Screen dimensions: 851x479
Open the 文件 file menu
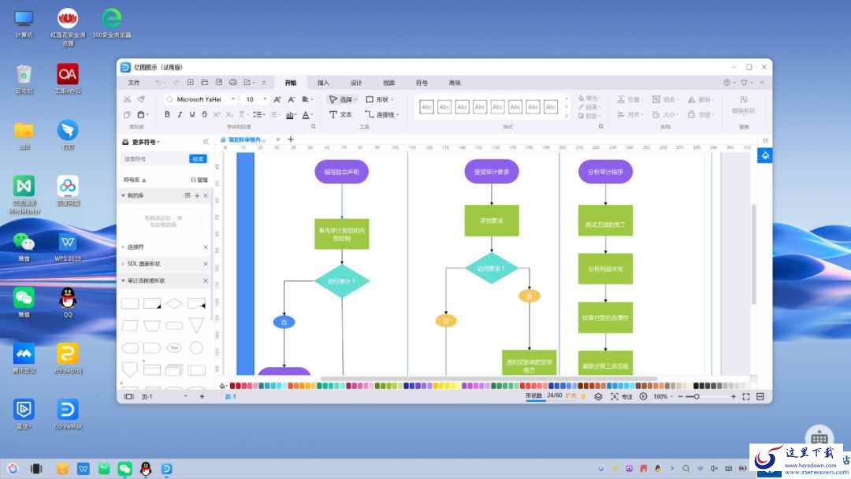(134, 83)
